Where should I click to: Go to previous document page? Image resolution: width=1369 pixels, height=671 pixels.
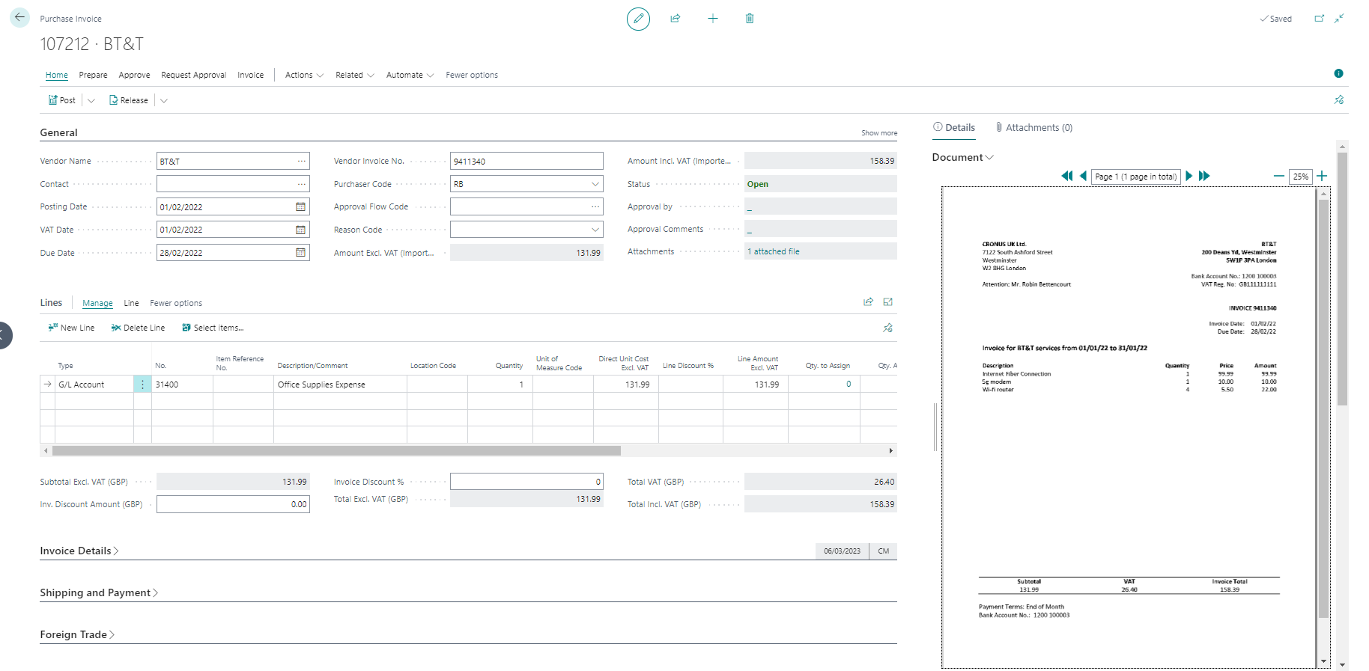[1083, 177]
